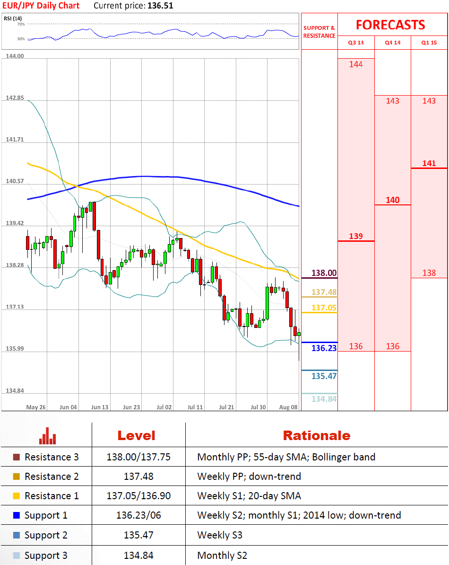The width and height of the screenshot is (449, 565).
Task: Click the 144 value in Q3 14 column
Action: [x=356, y=64]
